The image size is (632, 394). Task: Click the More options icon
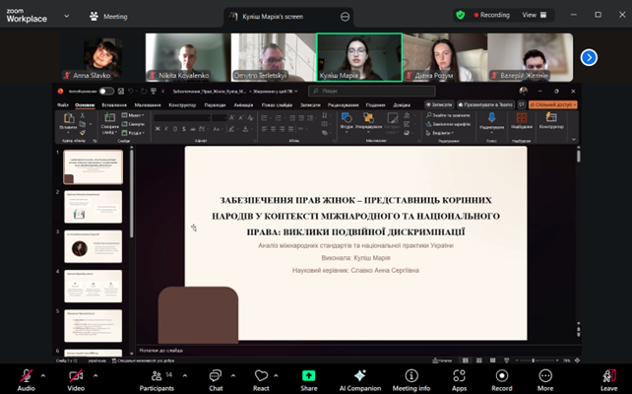[545, 377]
